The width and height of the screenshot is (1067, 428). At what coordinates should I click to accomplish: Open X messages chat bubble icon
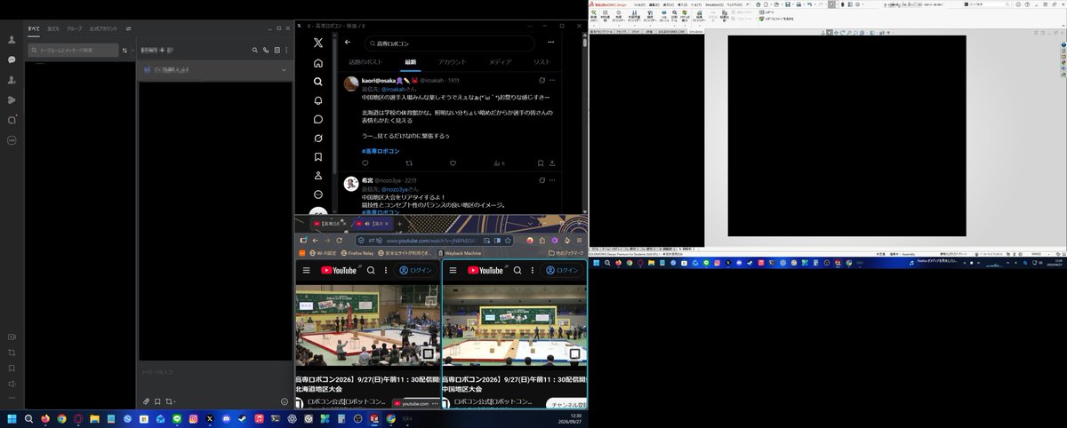pyautogui.click(x=318, y=119)
